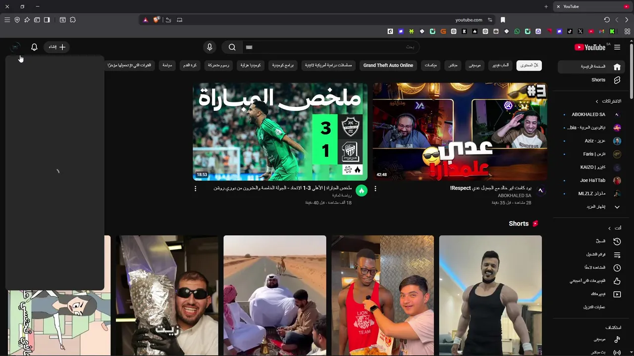The width and height of the screenshot is (634, 356).
Task: Open the desert road camel Shorts thumbnail
Action: (x=275, y=296)
